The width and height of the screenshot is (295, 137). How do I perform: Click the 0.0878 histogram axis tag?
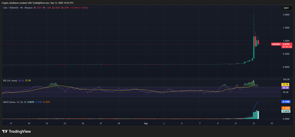tap(286, 111)
